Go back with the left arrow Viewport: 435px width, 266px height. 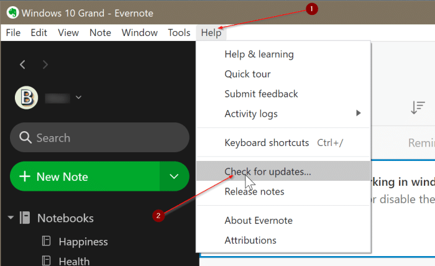pos(22,65)
